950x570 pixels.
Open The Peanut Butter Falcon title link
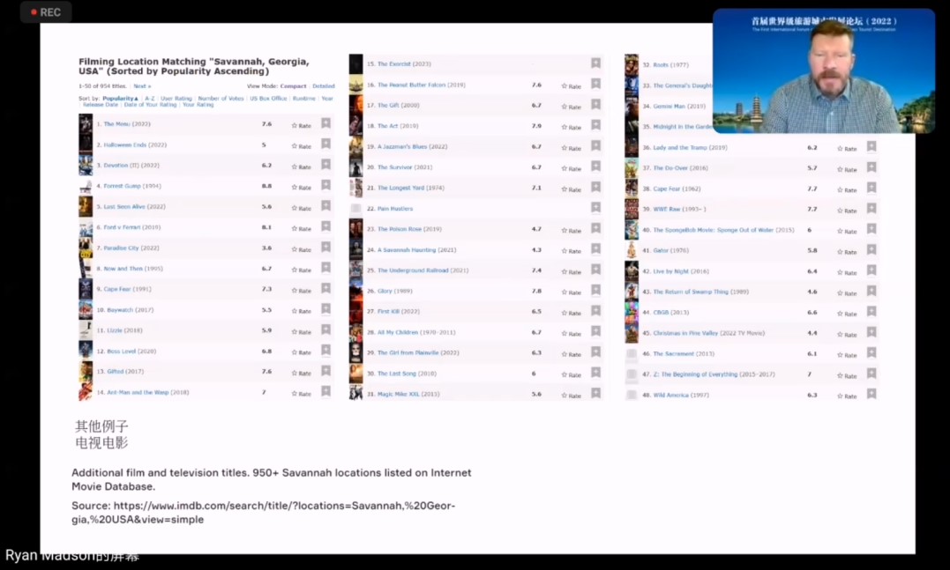[x=421, y=85]
